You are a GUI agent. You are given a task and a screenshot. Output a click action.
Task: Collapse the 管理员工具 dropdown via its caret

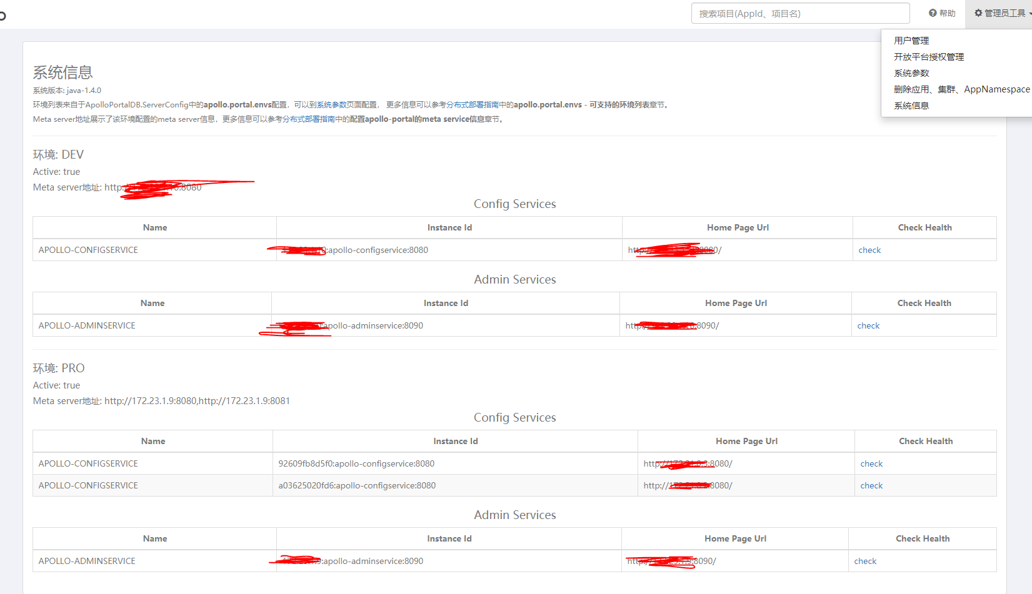point(1029,14)
